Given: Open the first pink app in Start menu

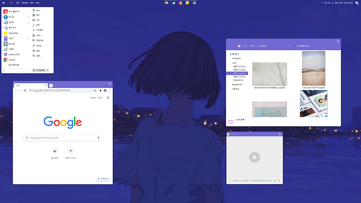Looking at the screenshot, I should (x=12, y=12).
